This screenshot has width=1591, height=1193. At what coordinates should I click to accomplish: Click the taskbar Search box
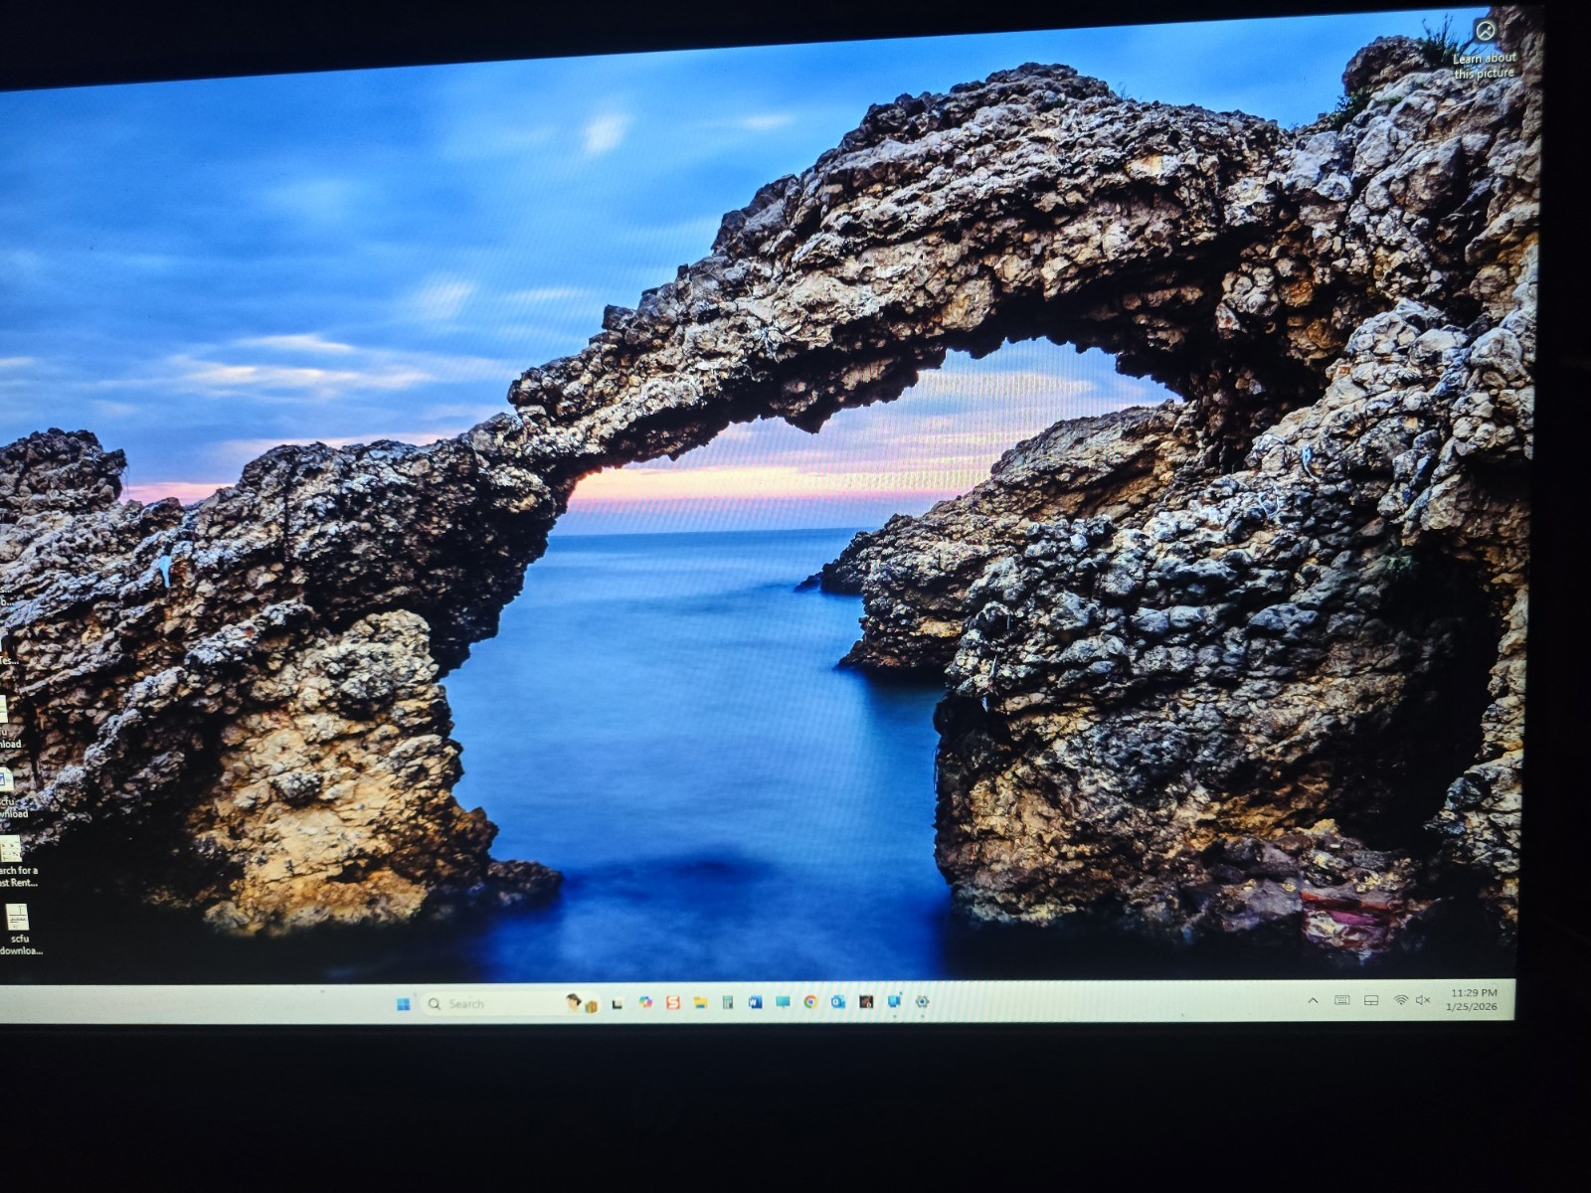(x=511, y=1003)
